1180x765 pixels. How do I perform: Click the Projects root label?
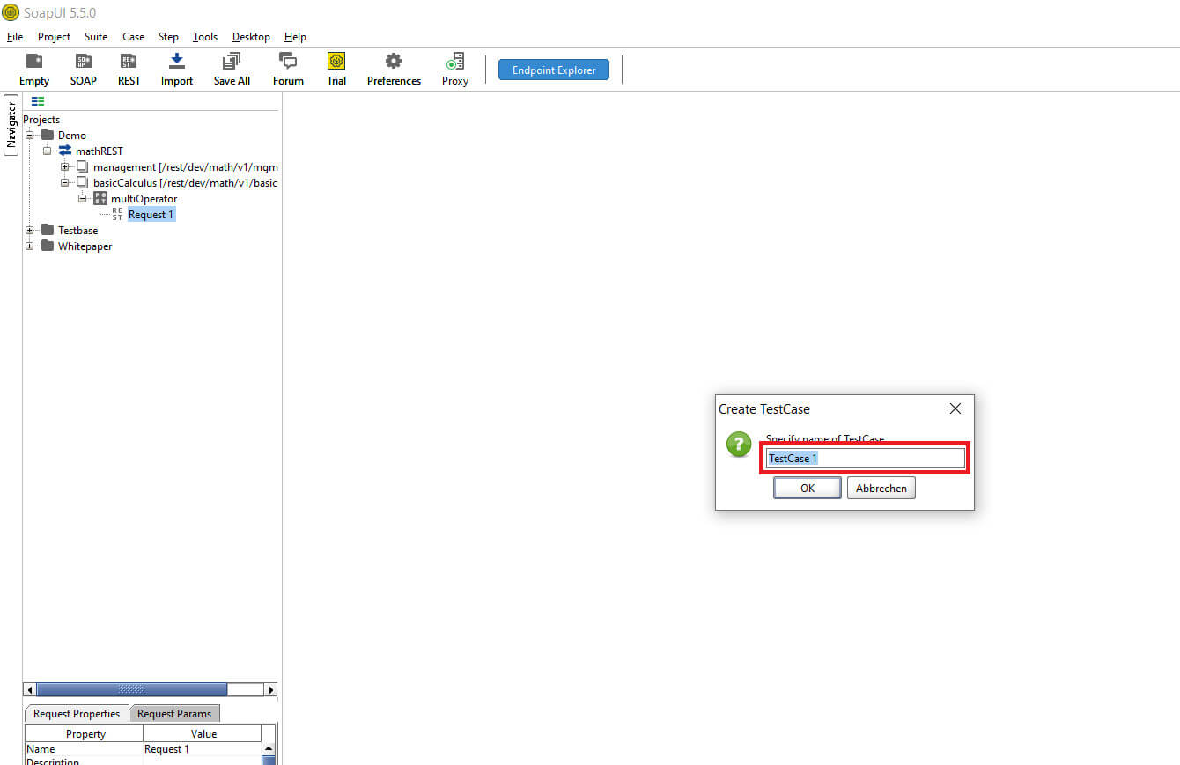pyautogui.click(x=41, y=119)
